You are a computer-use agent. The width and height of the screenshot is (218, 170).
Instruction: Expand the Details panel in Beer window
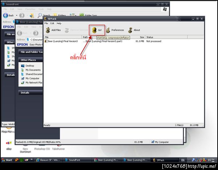pyautogui.click(x=31, y=93)
